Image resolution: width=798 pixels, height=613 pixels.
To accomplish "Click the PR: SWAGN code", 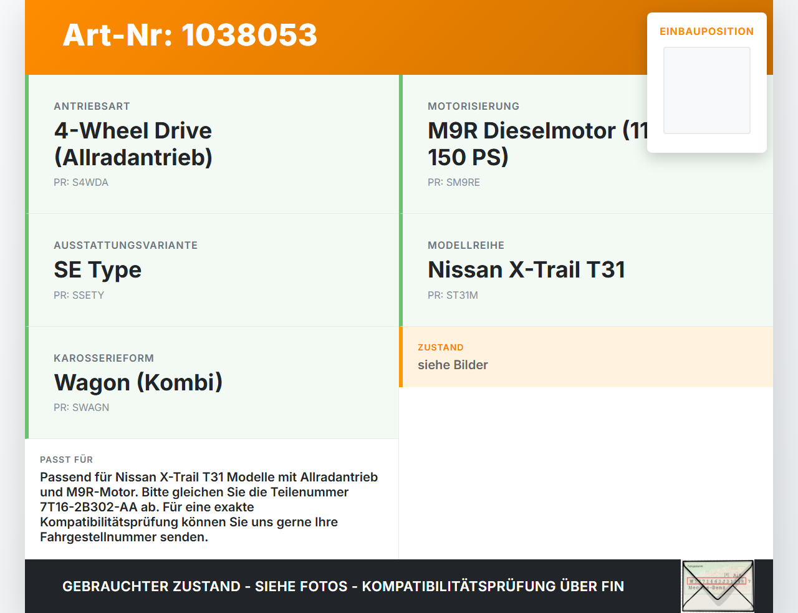I will pos(82,408).
